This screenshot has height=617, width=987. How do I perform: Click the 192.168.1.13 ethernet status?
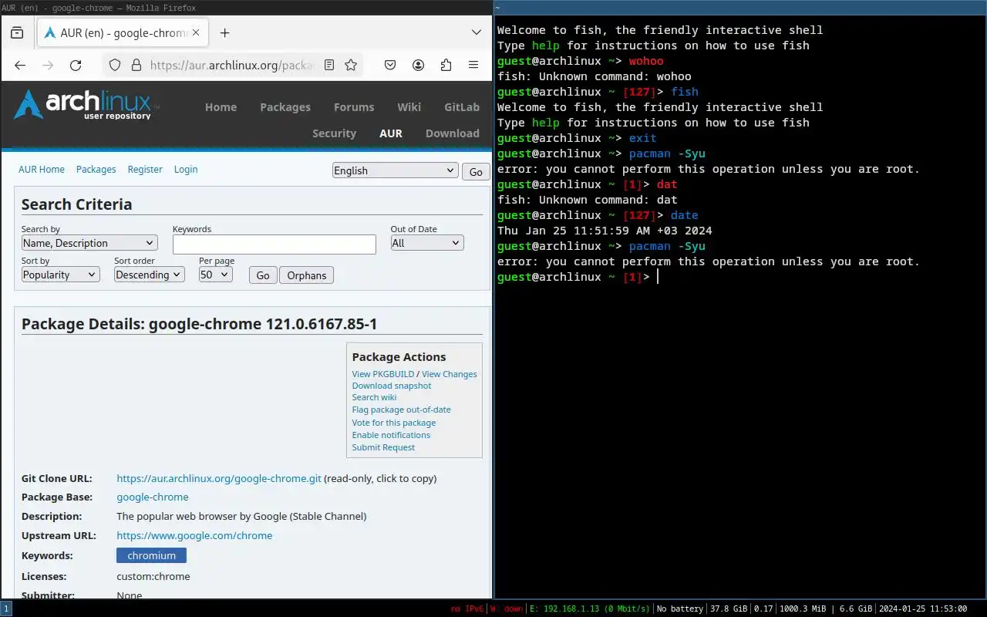(590, 609)
